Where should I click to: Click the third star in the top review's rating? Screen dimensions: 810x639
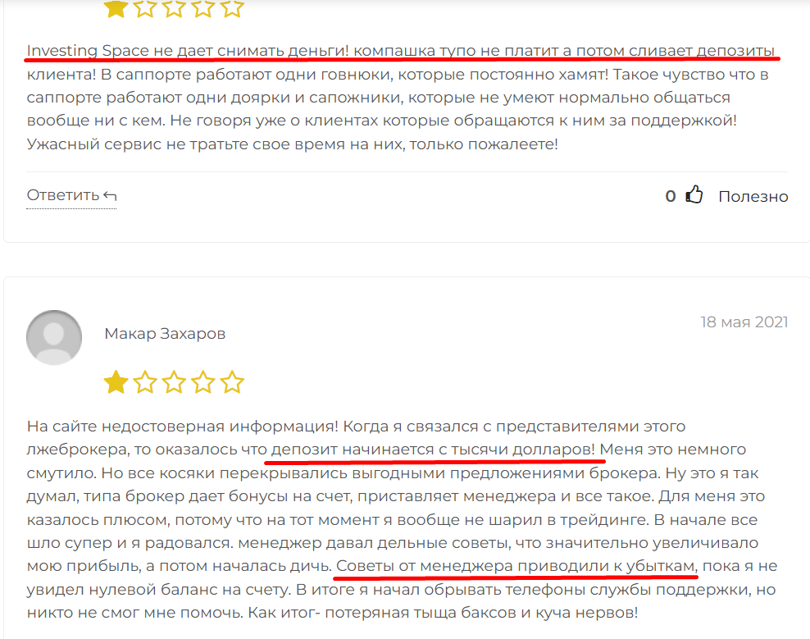(174, 7)
